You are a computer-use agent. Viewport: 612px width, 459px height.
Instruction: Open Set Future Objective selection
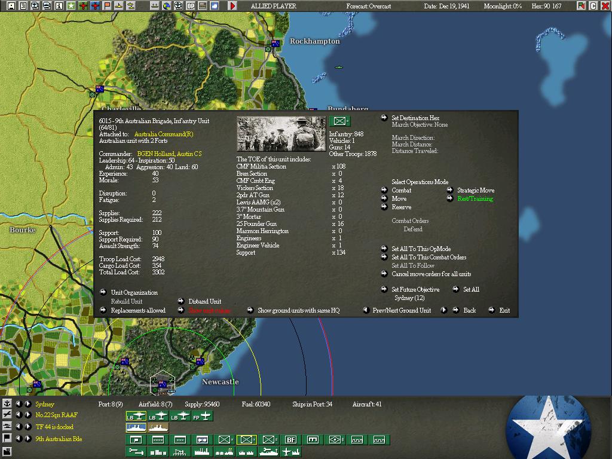coord(415,290)
